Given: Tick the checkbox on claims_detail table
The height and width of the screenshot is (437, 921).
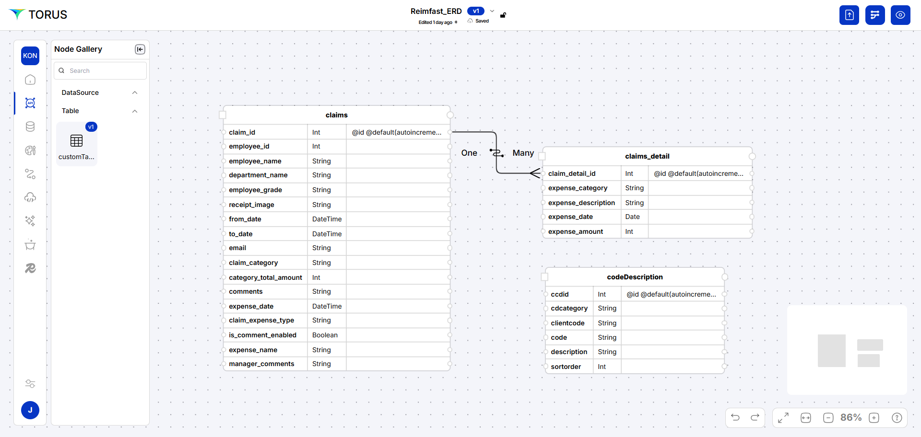Looking at the screenshot, I should coord(542,156).
